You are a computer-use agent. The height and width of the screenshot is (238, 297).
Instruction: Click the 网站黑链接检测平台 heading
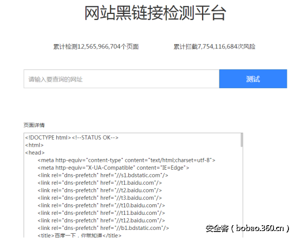tap(155, 13)
